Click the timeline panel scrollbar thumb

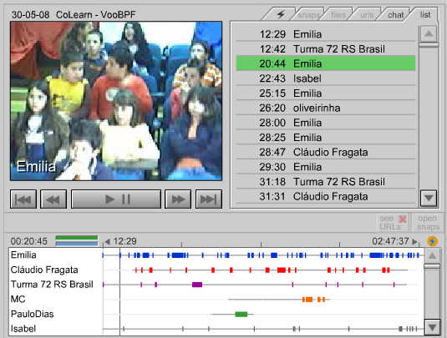432,266
